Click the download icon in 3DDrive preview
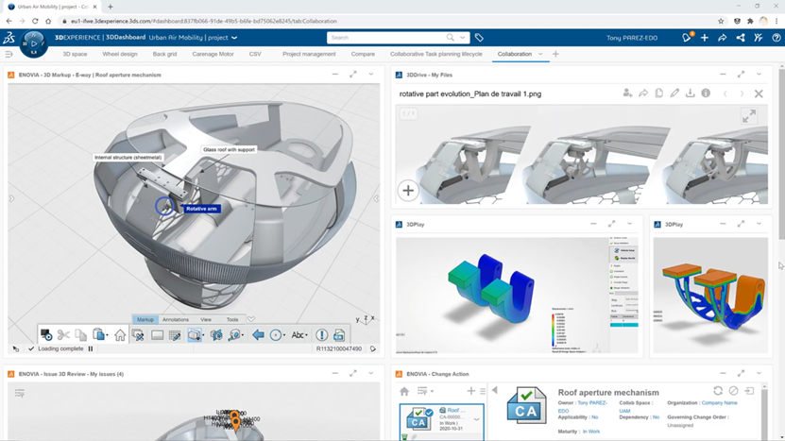Viewport: 785px width, 441px height. [x=690, y=93]
